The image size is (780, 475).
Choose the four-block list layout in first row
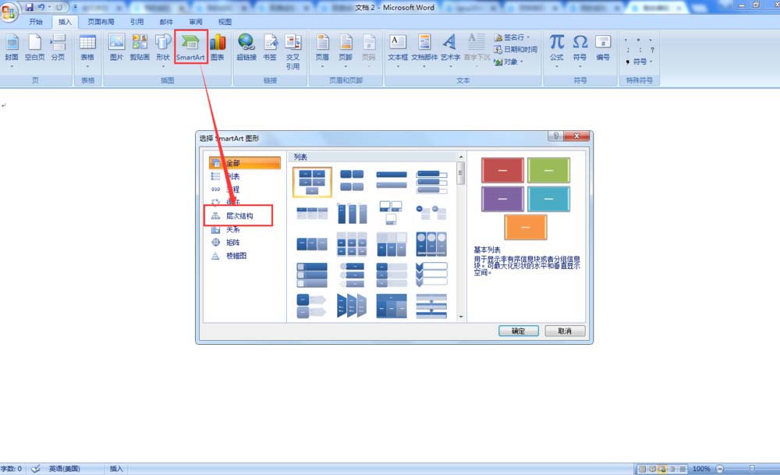[352, 181]
